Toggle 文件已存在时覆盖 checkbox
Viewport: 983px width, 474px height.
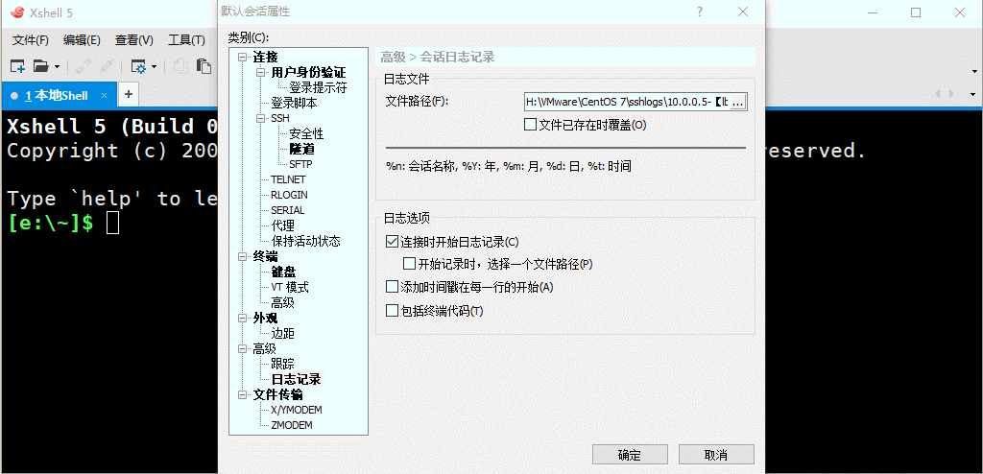[x=530, y=125]
